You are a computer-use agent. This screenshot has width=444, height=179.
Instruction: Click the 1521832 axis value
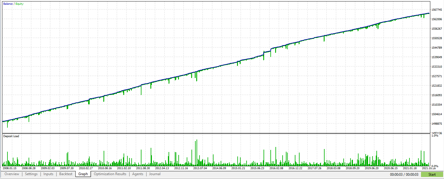(x=437, y=86)
